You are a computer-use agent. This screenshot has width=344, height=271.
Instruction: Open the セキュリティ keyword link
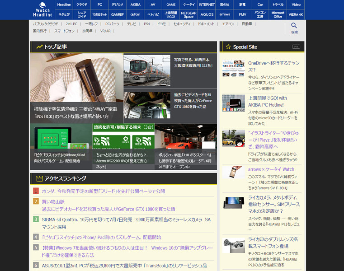tap(182, 24)
